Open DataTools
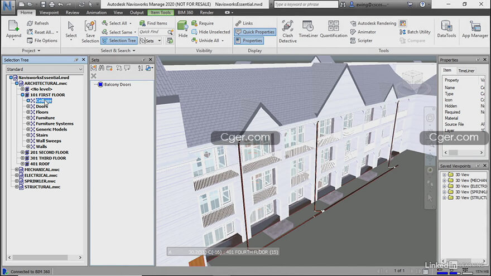Screen dimensions: 491x276 pyautogui.click(x=446, y=29)
